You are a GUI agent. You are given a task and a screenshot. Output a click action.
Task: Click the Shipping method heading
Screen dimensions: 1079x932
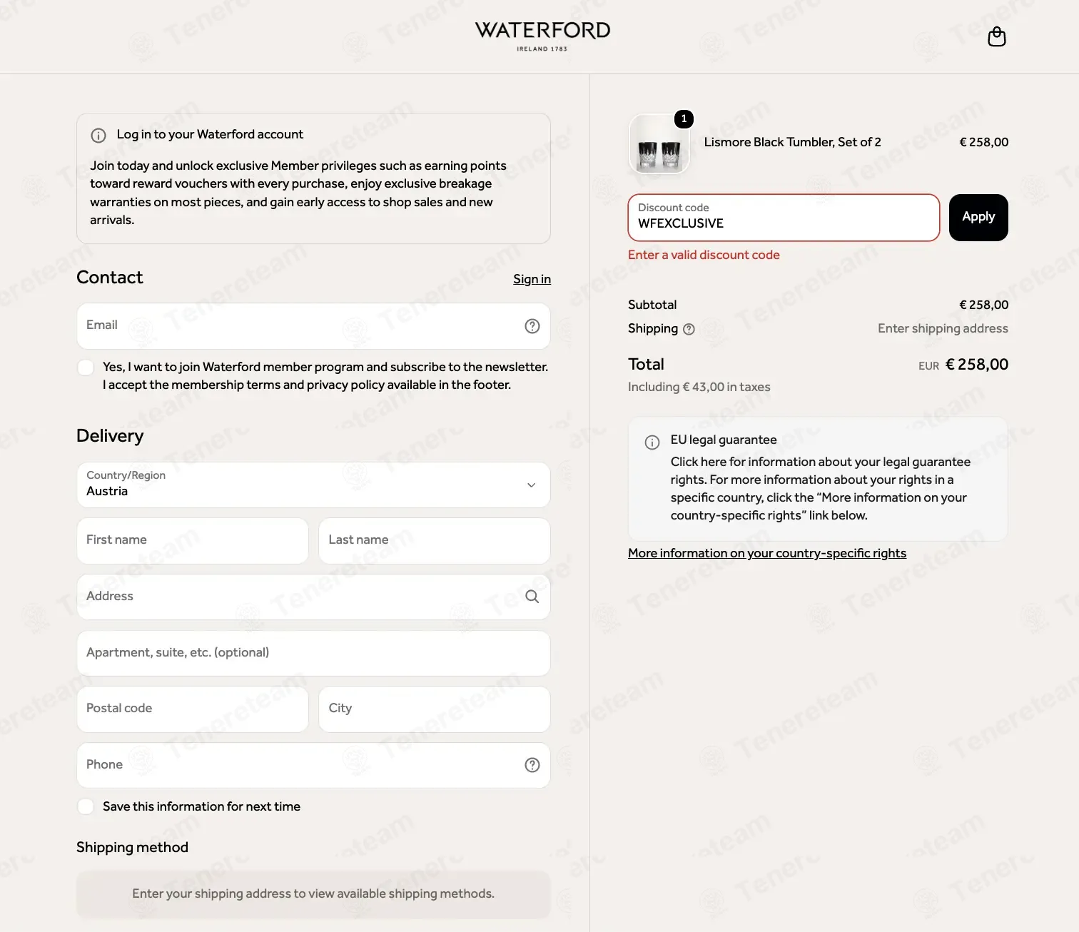tap(132, 847)
